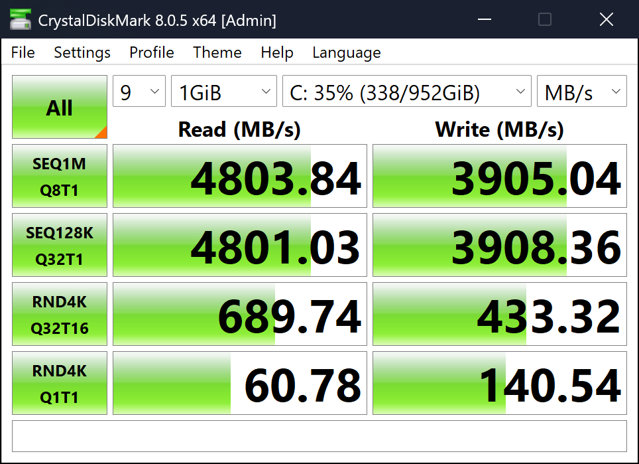Open the Settings menu
Screen dimensions: 639x464
[82, 52]
